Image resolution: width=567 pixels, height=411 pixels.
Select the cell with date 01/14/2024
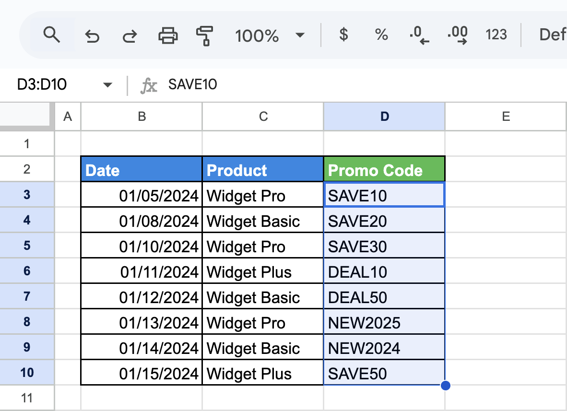[142, 347]
